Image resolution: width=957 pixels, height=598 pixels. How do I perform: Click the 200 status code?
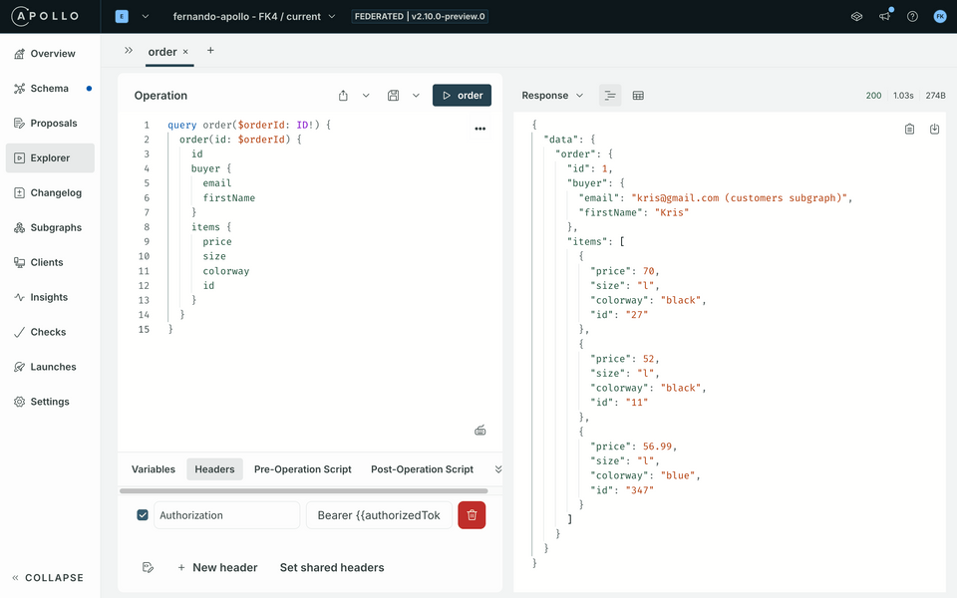pos(873,96)
